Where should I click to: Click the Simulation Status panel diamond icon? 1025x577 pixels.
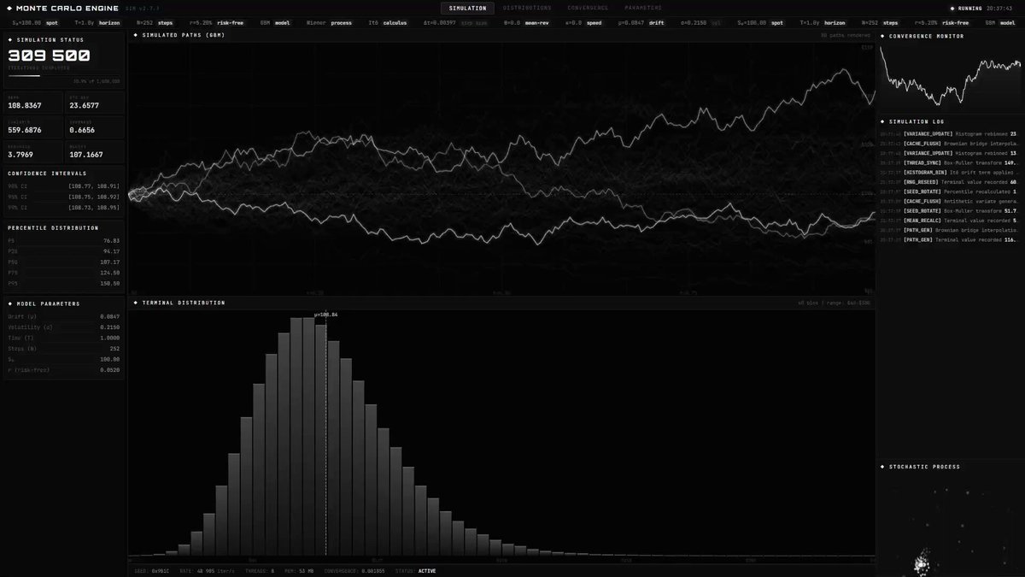[9, 38]
